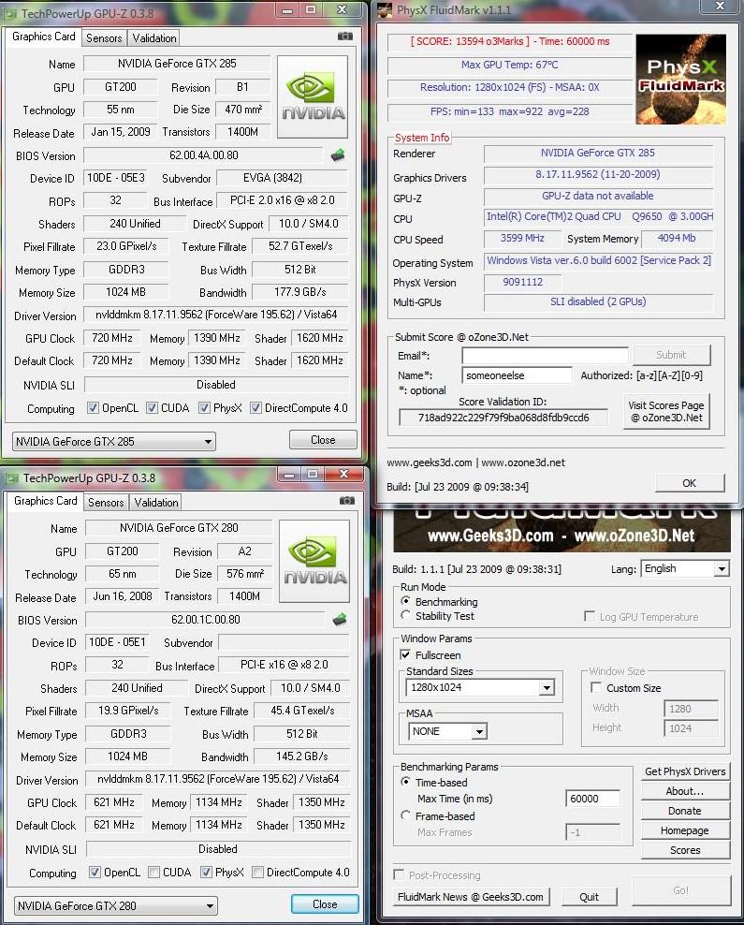Click the Name field containing someoneelse
Viewport: 744px width, 925px height.
coord(517,375)
